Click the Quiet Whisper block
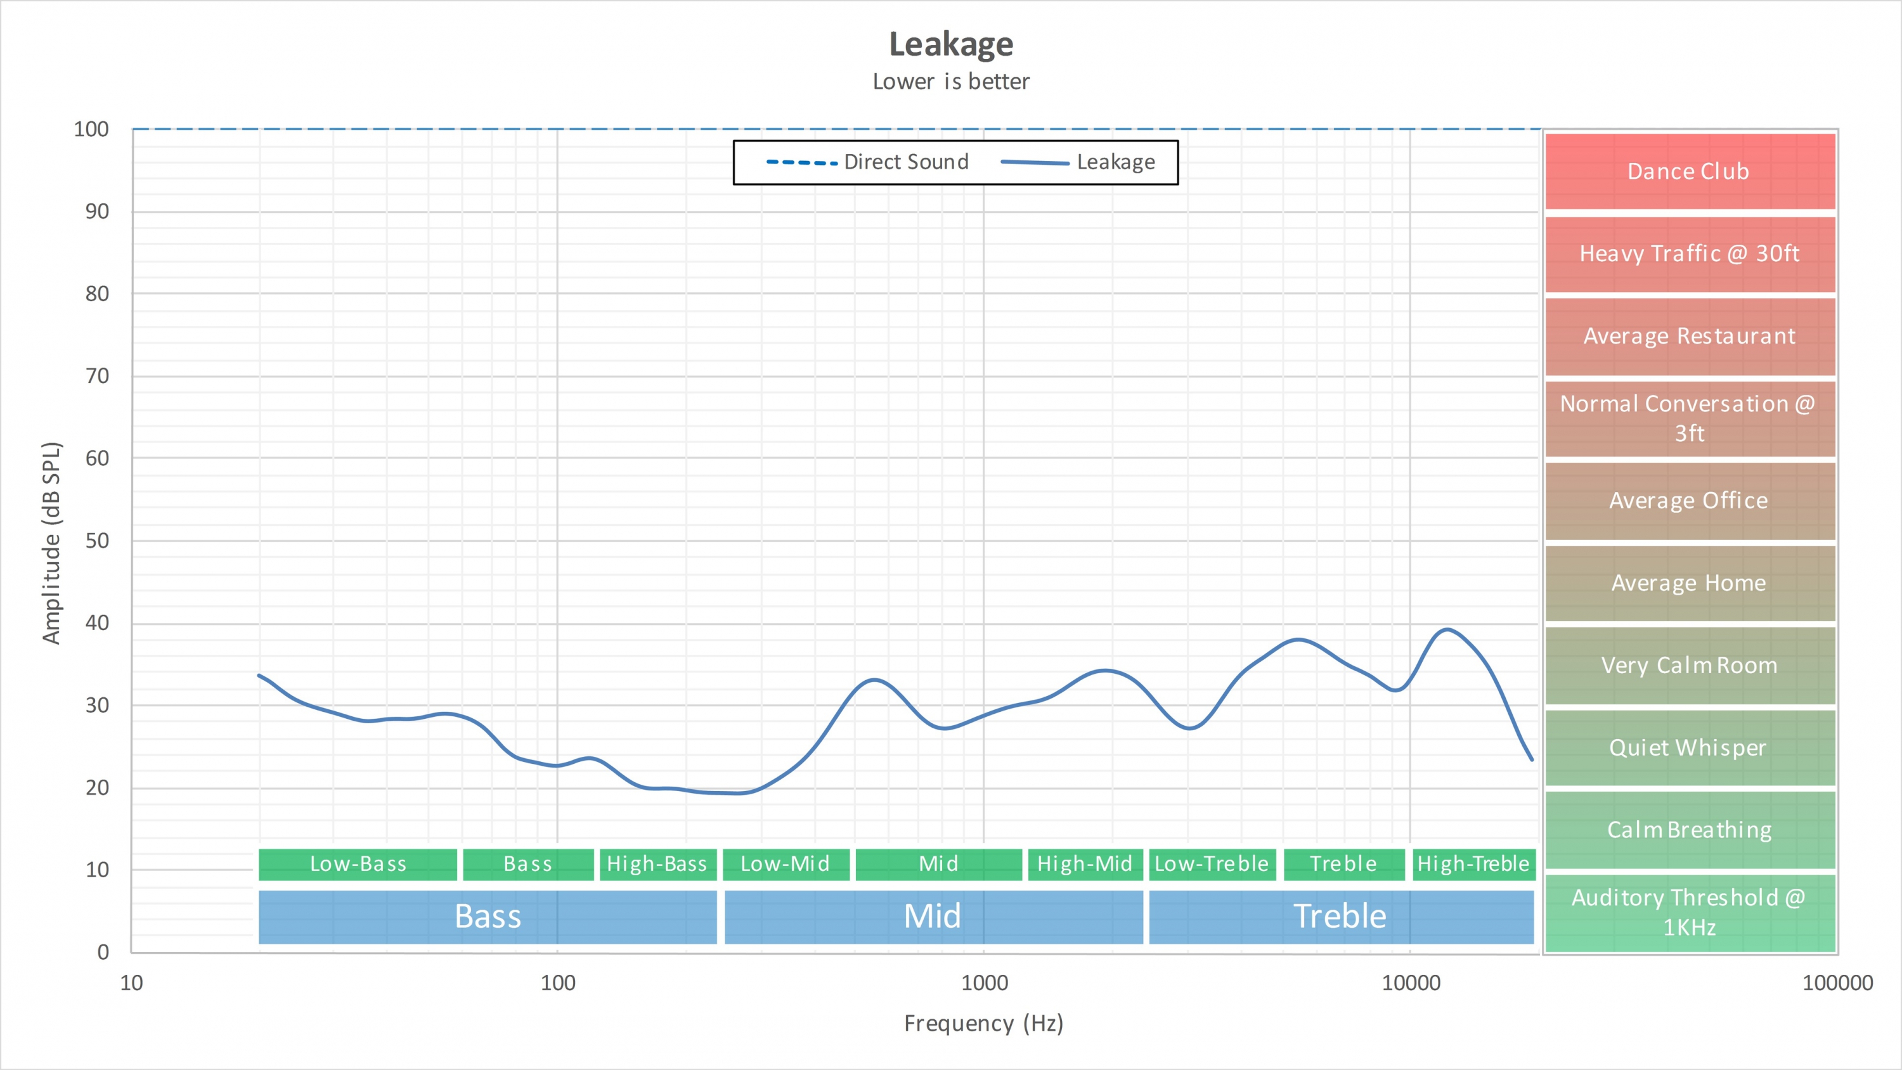This screenshot has width=1902, height=1070. [x=1690, y=747]
